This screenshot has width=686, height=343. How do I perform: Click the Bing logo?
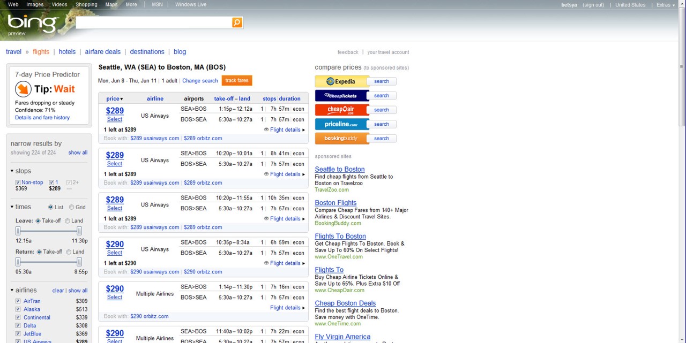tap(32, 24)
